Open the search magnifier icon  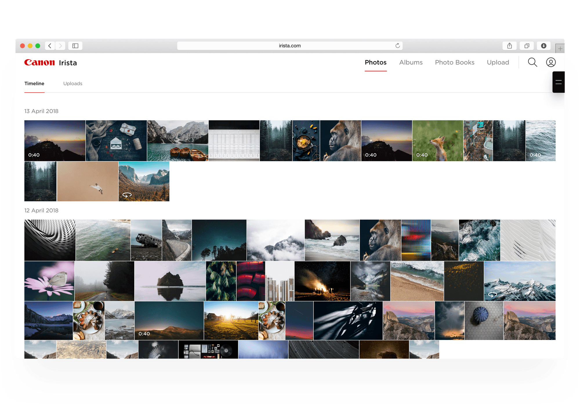click(532, 62)
